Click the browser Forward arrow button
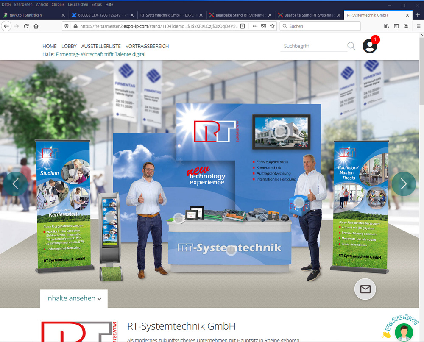The width and height of the screenshot is (424, 342). point(16,26)
